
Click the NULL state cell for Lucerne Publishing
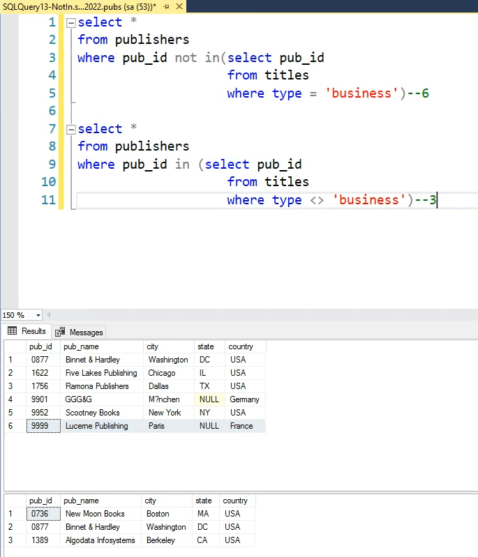tap(209, 426)
